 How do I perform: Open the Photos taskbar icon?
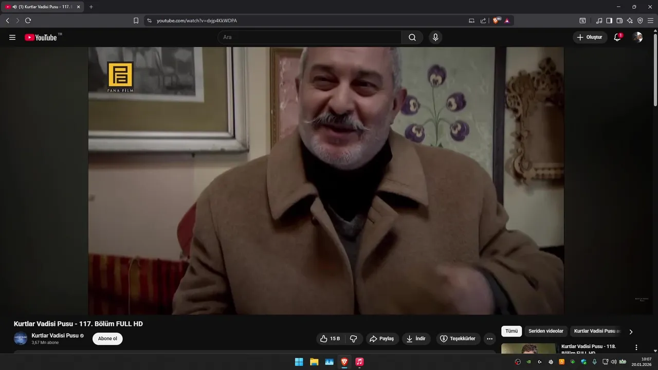(329, 362)
